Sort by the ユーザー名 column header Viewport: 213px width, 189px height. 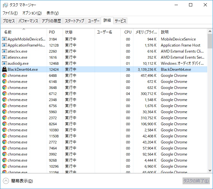pyautogui.click(x=107, y=32)
